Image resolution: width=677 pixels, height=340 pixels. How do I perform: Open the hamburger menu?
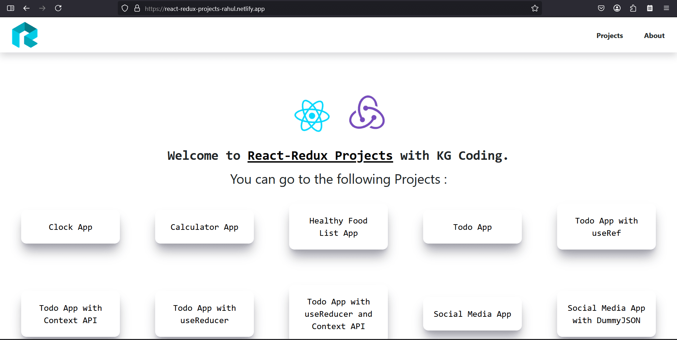(667, 8)
